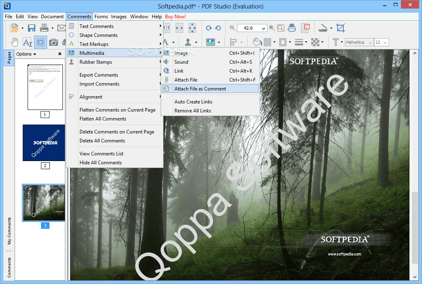Click the PDF Studio app icon in title bar
Image resolution: width=422 pixels, height=284 pixels.
click(x=7, y=6)
